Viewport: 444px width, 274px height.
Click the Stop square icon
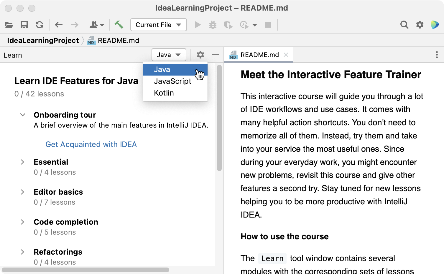click(268, 25)
